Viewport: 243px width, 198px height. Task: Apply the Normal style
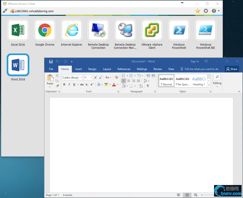tap(166, 81)
